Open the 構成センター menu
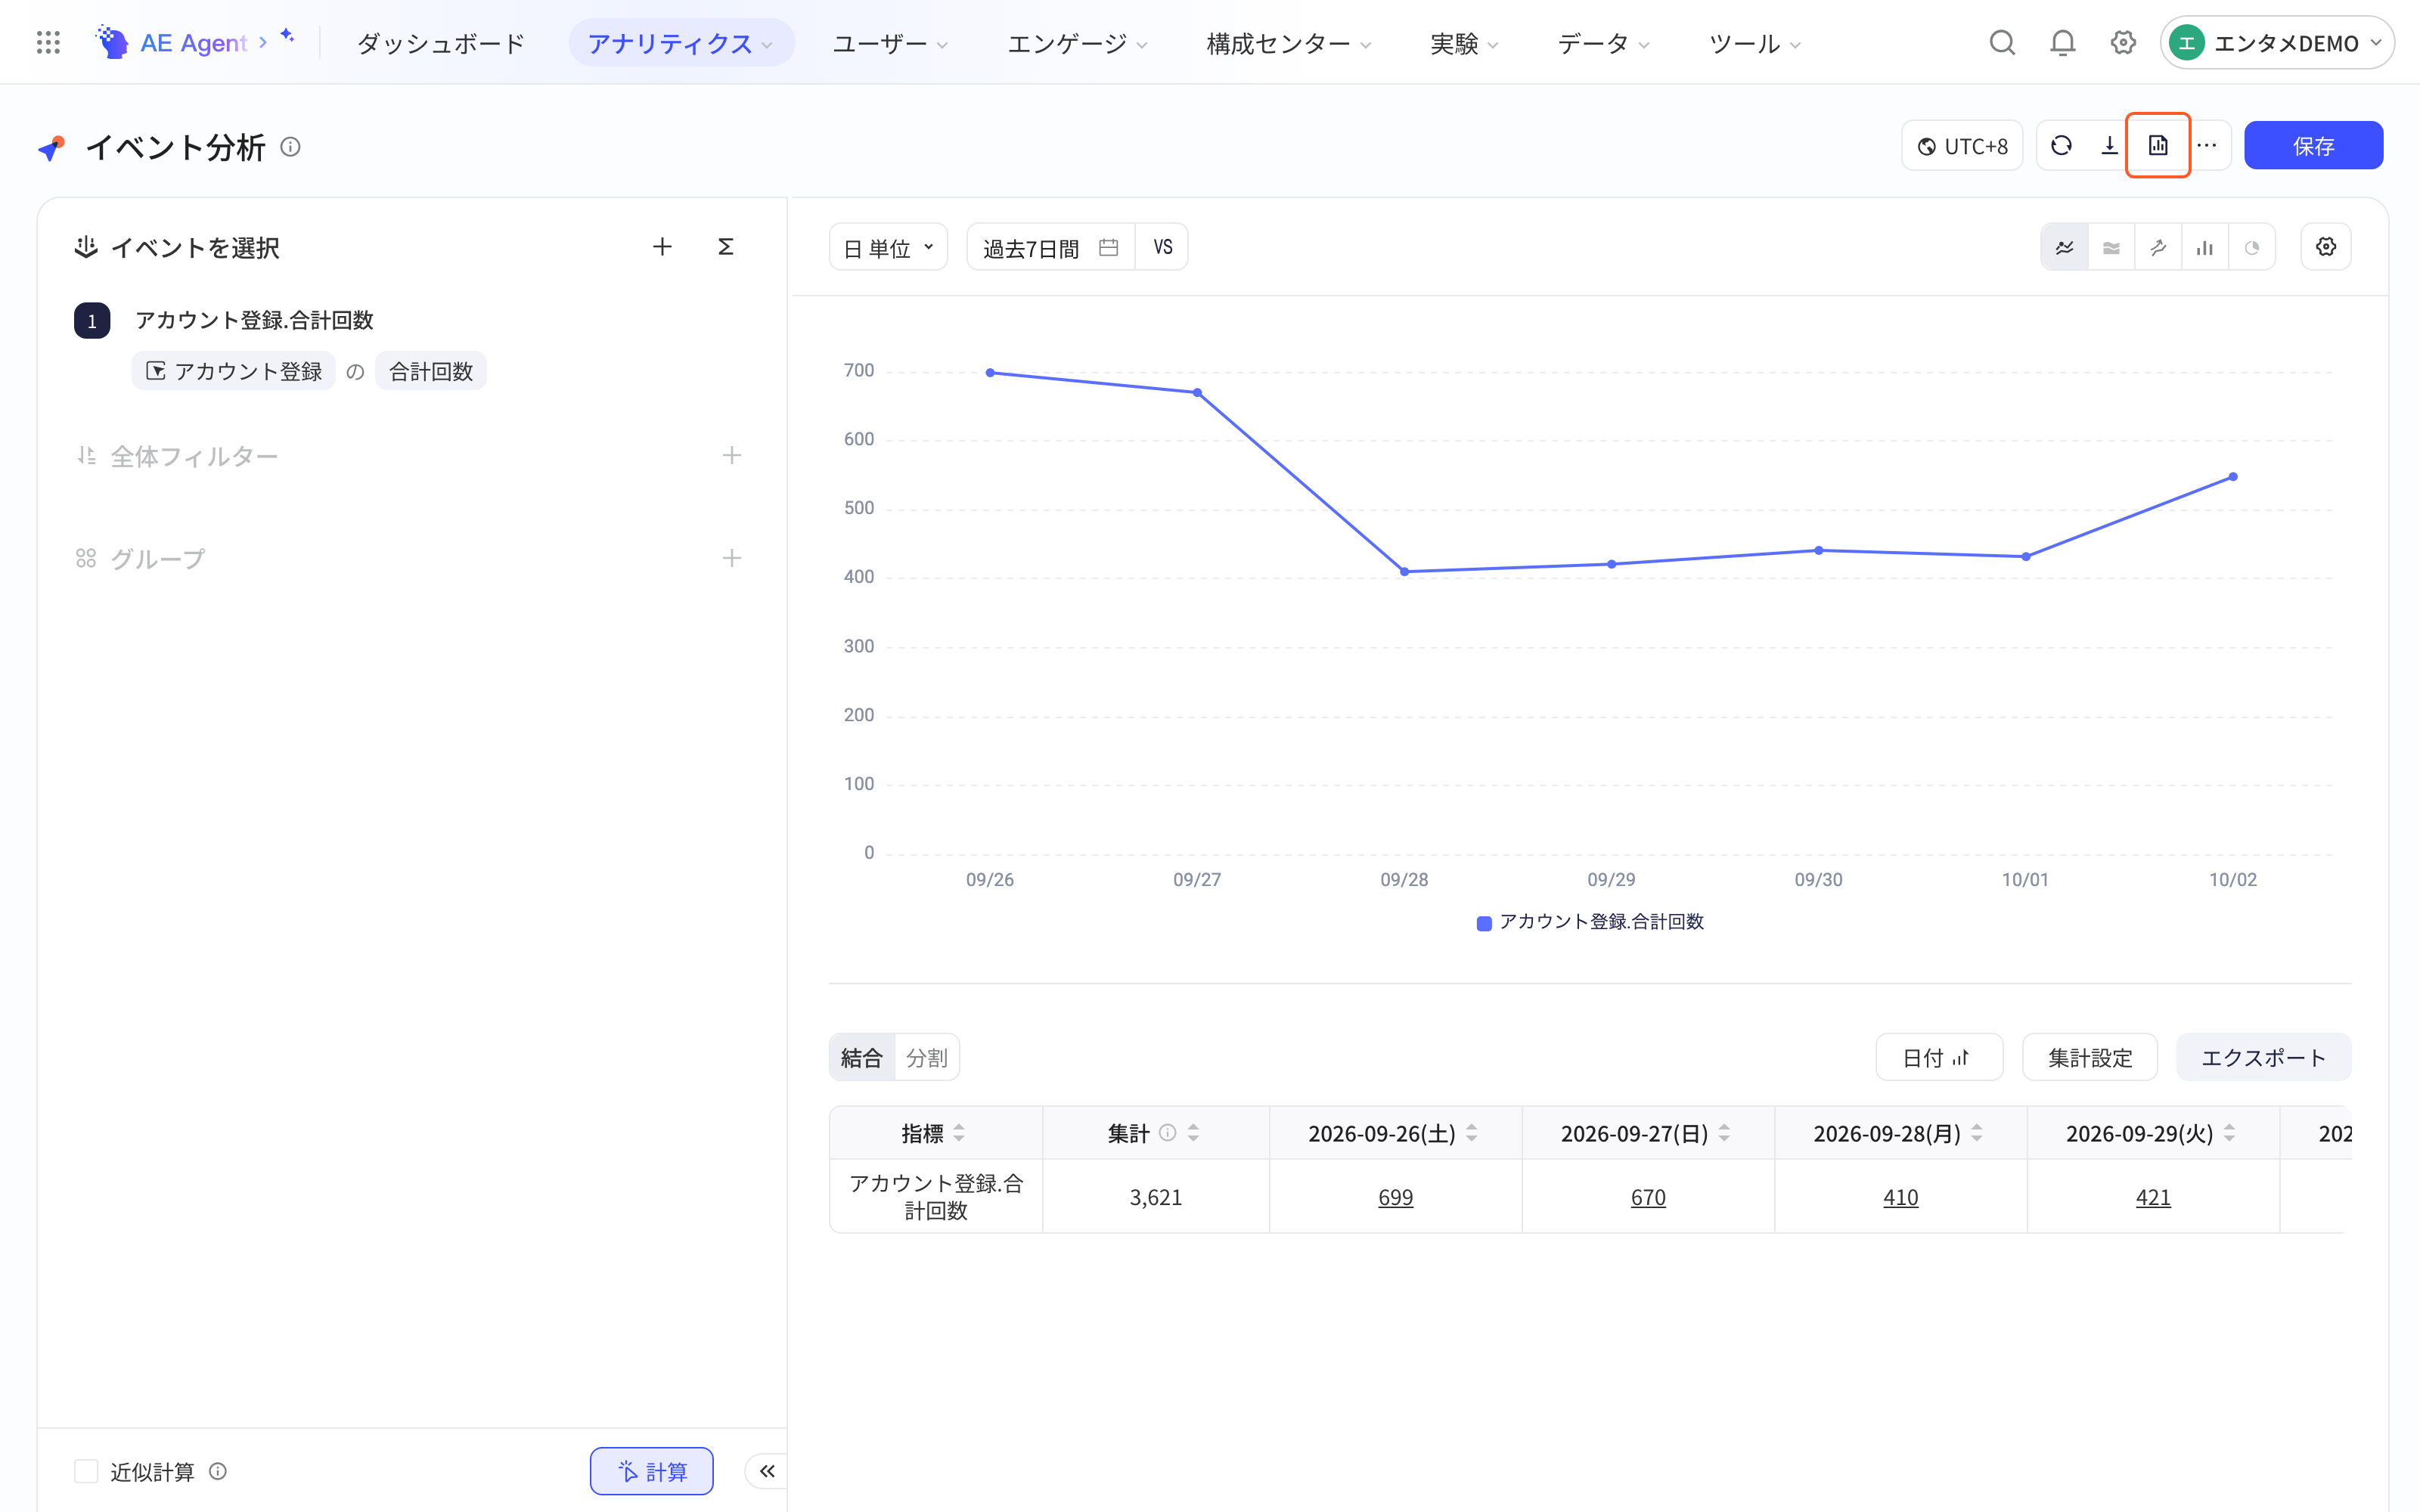Image resolution: width=2420 pixels, height=1512 pixels. [x=1289, y=43]
